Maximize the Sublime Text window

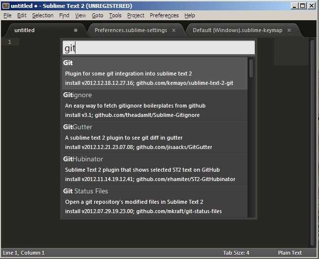coord(303,6)
